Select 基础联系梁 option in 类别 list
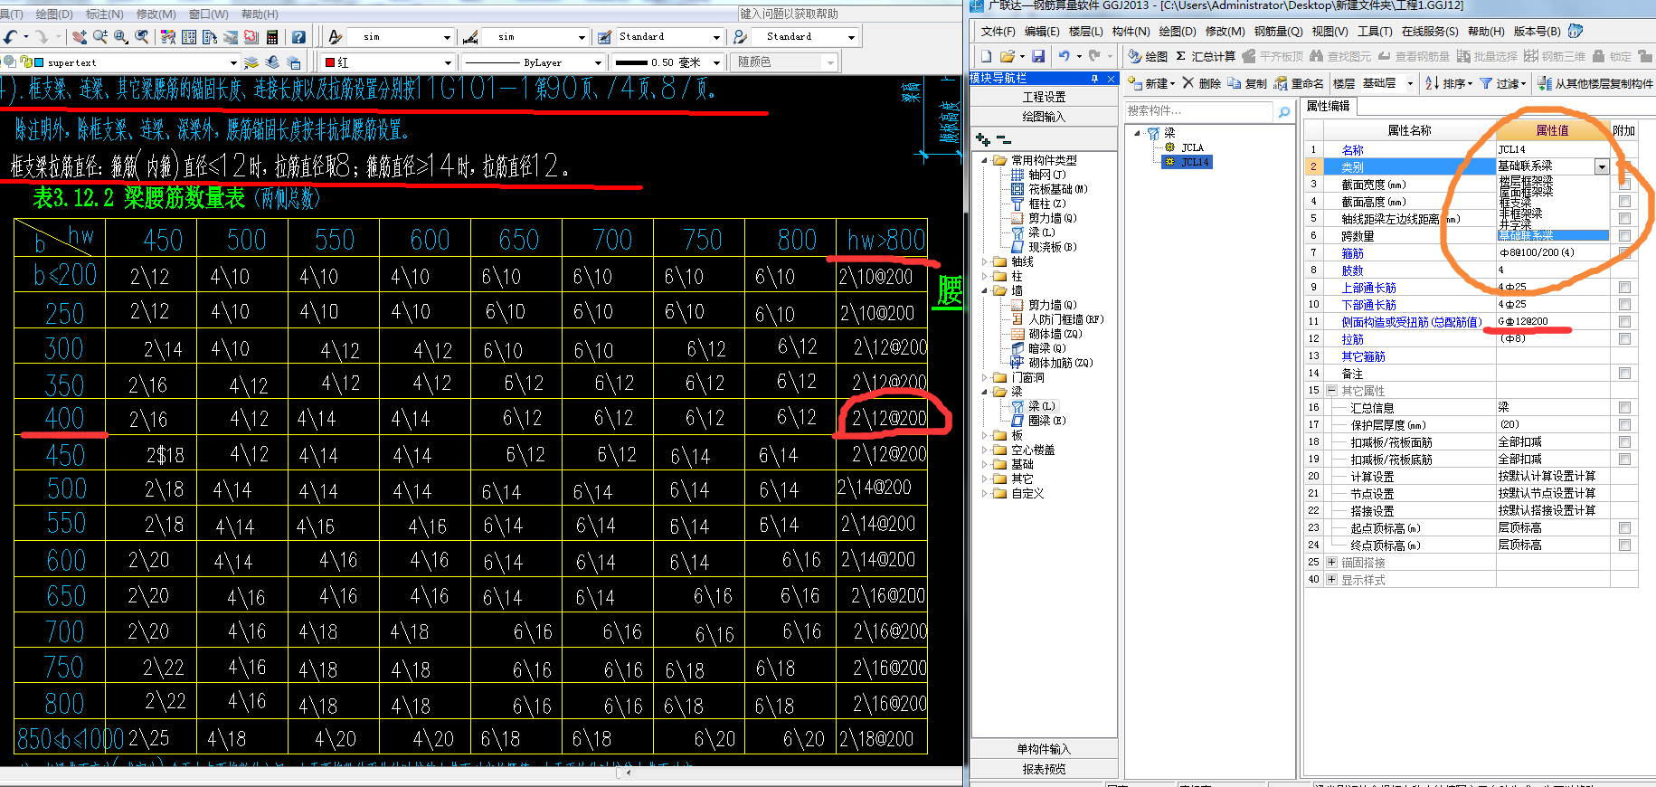 (x=1552, y=235)
